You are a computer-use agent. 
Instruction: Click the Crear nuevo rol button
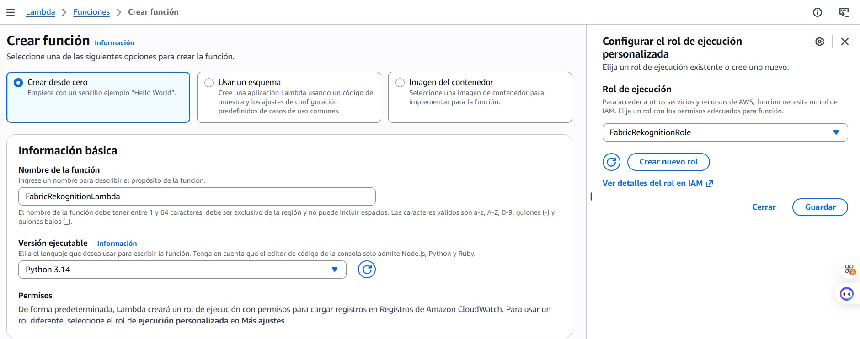click(x=668, y=162)
